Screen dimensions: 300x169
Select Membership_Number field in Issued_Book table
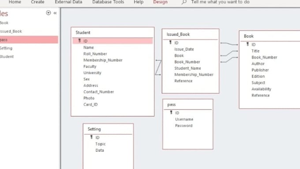pyautogui.click(x=194, y=75)
